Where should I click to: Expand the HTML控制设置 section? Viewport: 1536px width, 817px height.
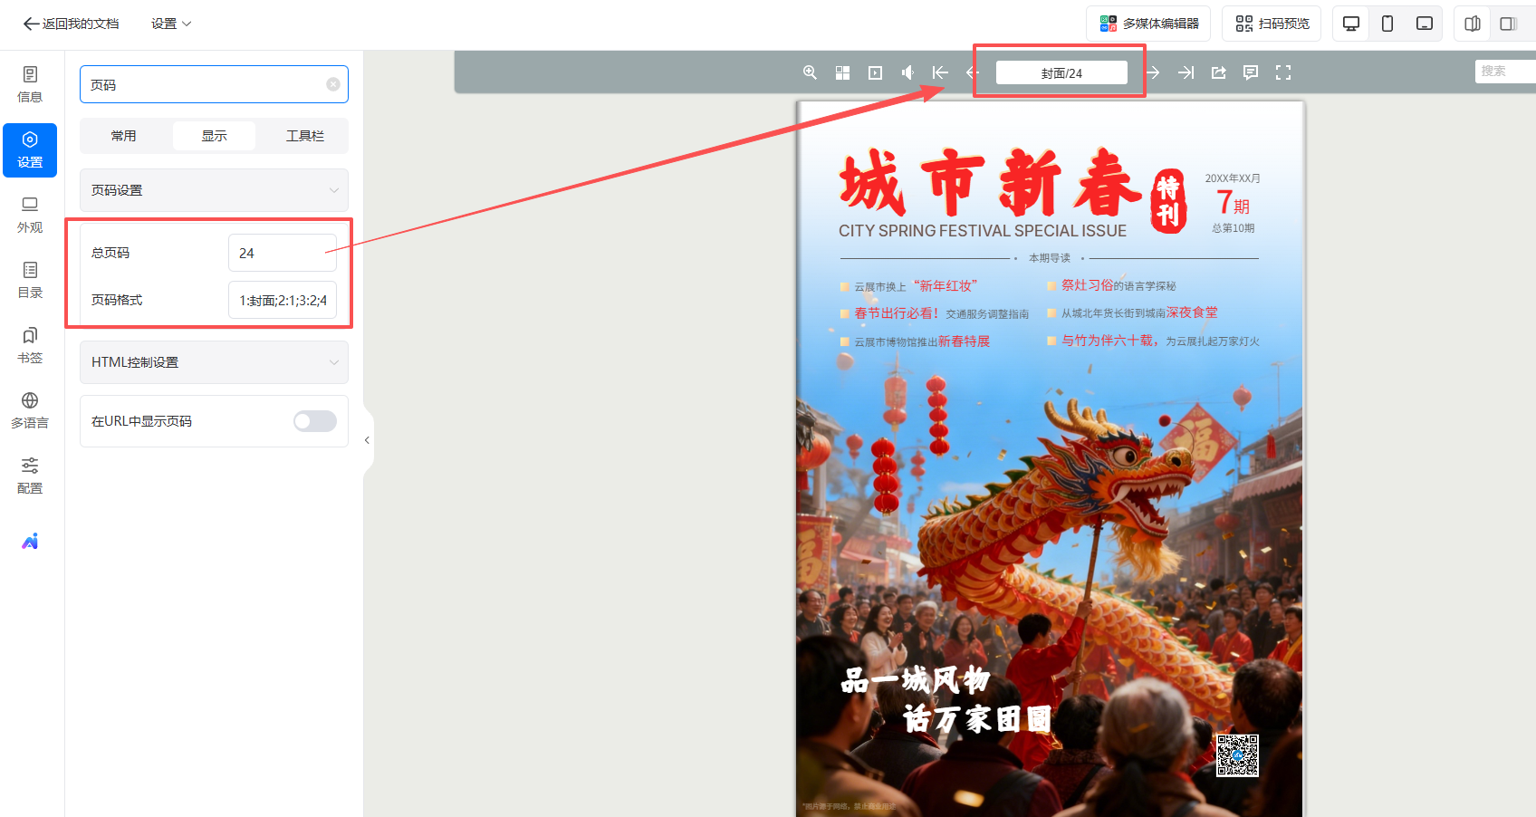tap(214, 362)
